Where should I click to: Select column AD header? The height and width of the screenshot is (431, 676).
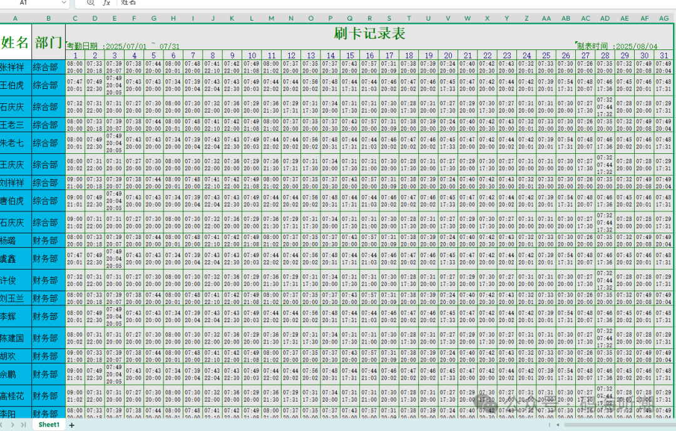[605, 19]
